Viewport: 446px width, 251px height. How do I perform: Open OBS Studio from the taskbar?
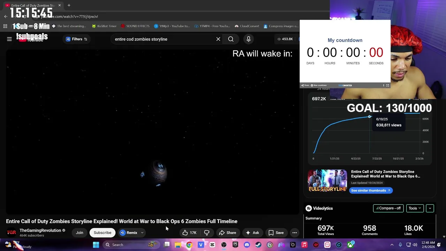click(x=224, y=245)
